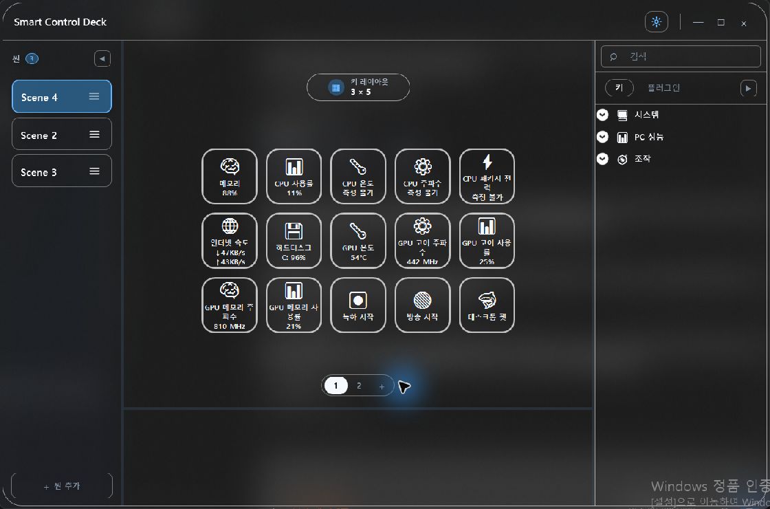
Task: Click the search magnifier icon
Action: (613, 56)
